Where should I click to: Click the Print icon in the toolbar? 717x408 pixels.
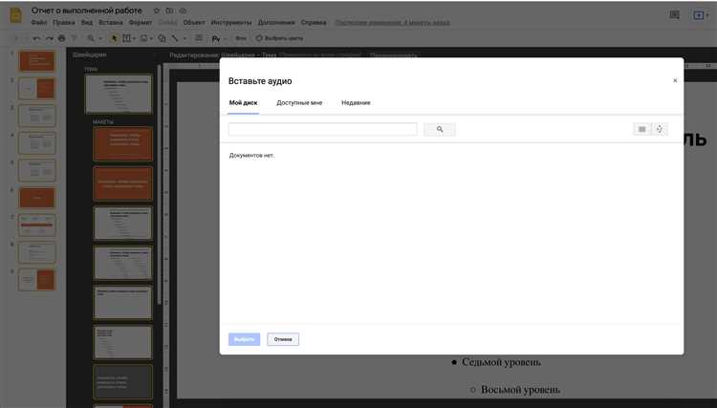coord(62,39)
